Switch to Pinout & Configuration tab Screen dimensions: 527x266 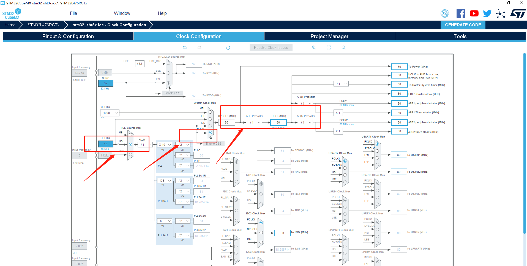[x=68, y=37]
